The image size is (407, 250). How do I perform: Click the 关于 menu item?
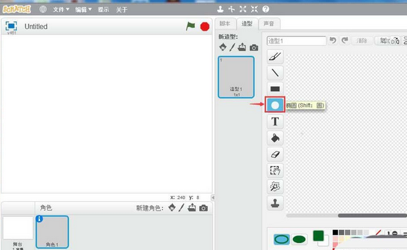(121, 10)
